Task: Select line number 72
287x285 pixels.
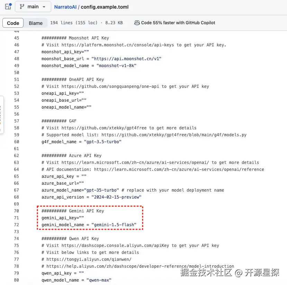Action: coord(17,225)
